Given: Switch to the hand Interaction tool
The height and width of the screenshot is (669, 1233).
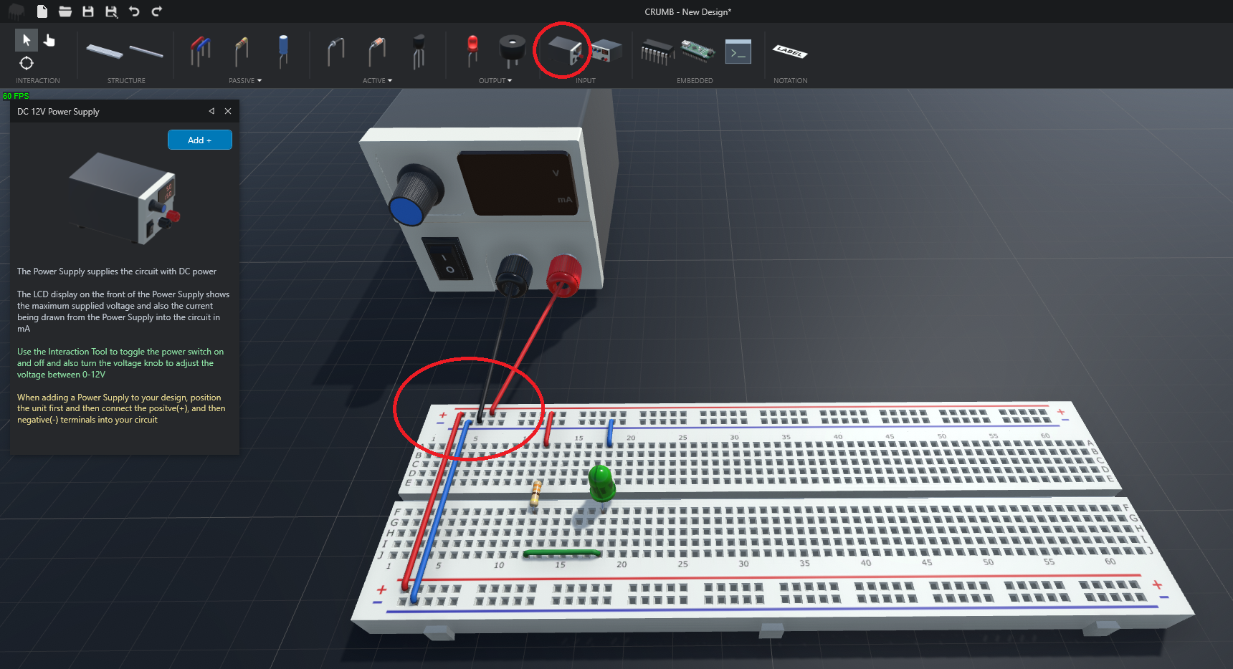Looking at the screenshot, I should pyautogui.click(x=49, y=40).
